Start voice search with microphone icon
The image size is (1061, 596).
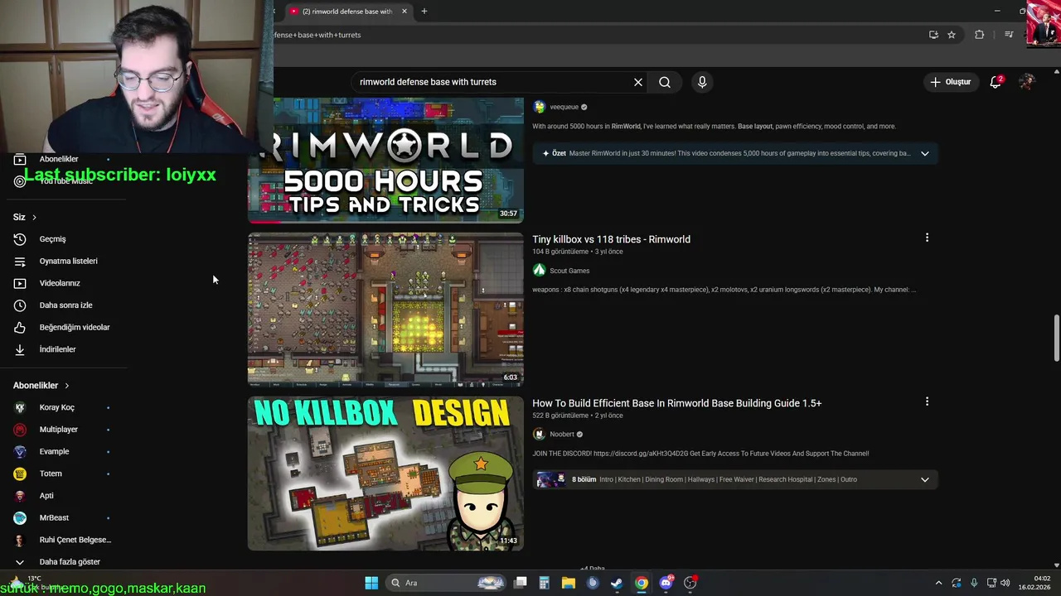tap(702, 82)
